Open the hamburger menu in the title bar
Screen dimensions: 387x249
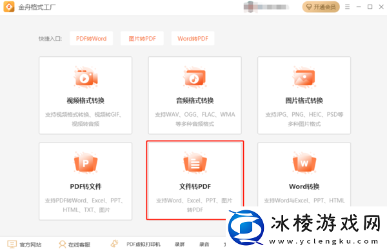click(x=347, y=7)
